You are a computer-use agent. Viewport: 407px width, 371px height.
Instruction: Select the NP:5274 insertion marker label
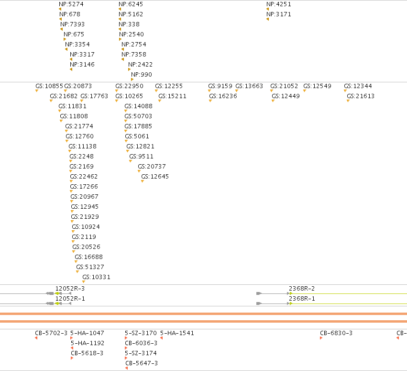click(x=71, y=4)
